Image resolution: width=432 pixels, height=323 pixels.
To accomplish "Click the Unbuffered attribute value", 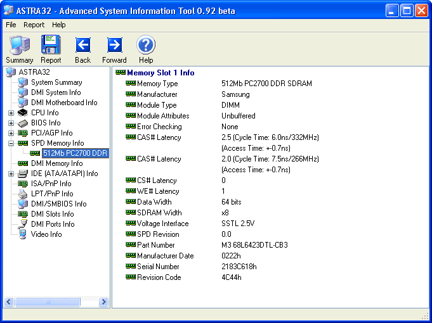I will pos(239,116).
